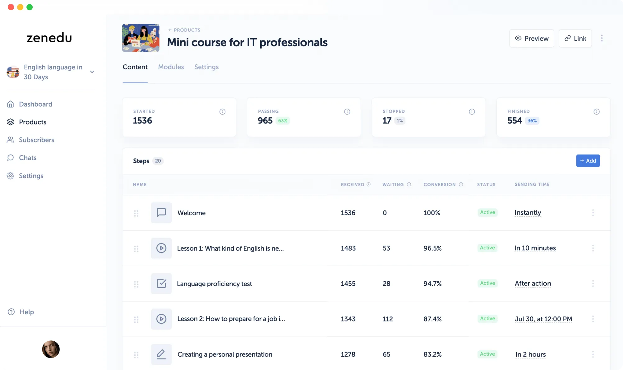Open Settings from the sidebar
The height and width of the screenshot is (370, 623).
coord(31,176)
